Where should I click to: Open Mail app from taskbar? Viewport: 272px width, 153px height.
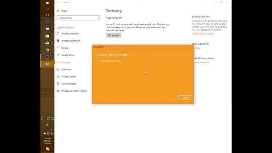47,43
